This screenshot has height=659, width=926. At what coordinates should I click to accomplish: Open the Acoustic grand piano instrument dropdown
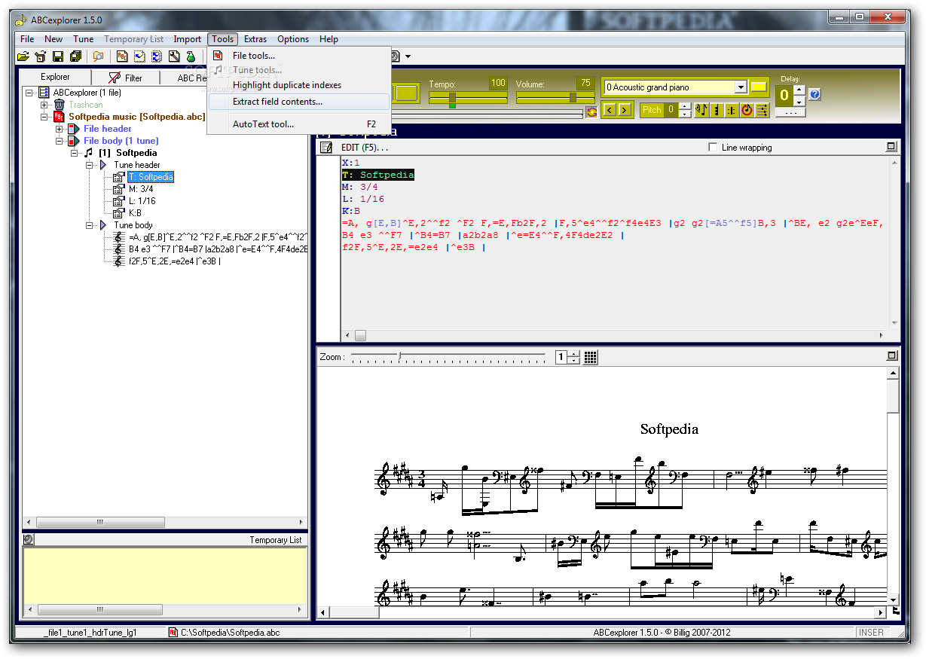[741, 87]
